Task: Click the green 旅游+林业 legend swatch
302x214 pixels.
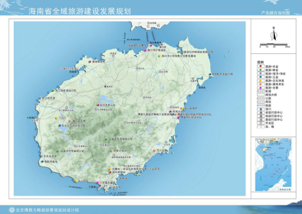Action: [261, 70]
